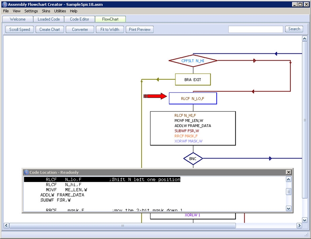Click the window resize grip
This screenshot has width=311, height=239.
pos(307,235)
